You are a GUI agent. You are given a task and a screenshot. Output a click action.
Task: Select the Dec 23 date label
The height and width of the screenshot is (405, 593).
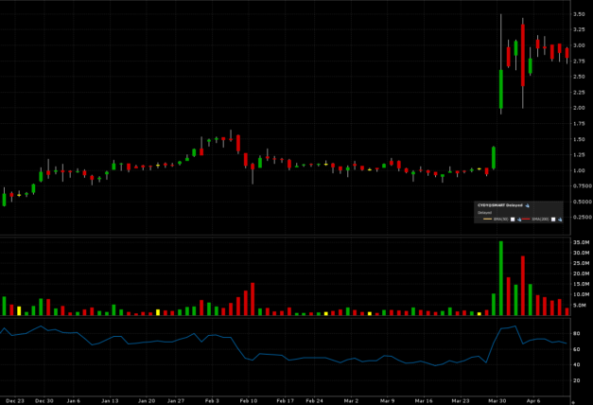coord(13,400)
